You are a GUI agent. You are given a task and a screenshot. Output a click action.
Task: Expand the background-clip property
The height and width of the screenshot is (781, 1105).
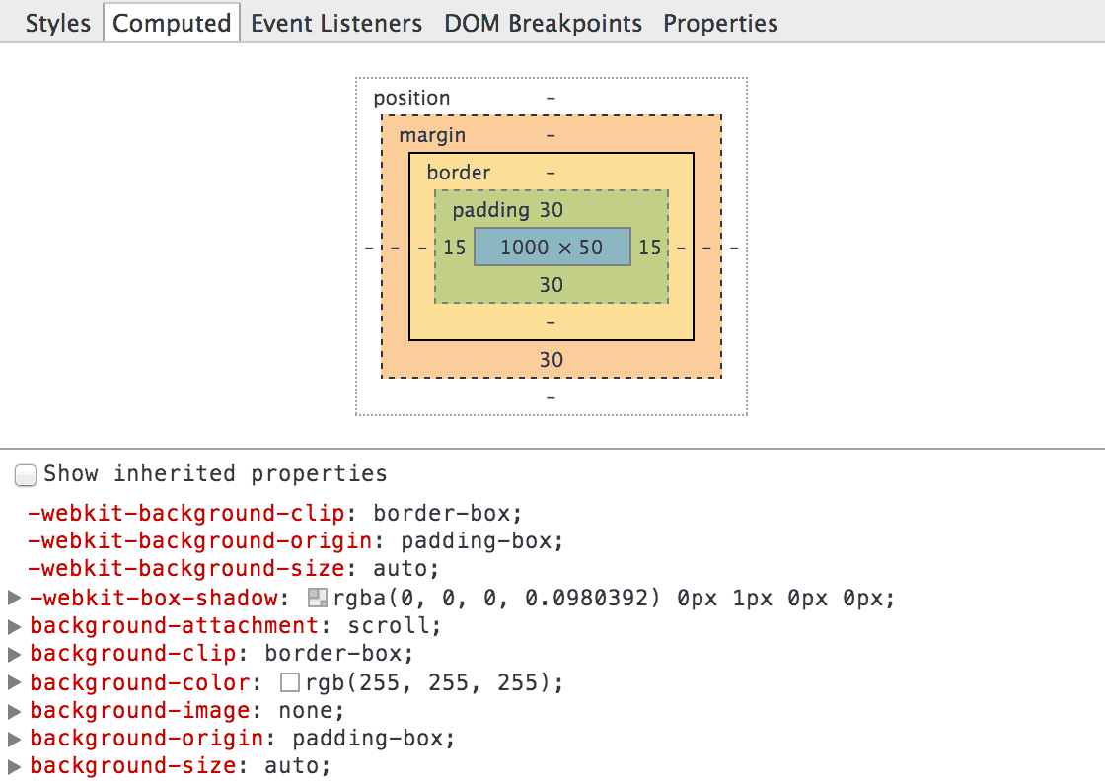pos(14,654)
